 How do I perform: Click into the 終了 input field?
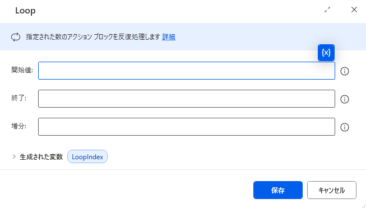click(187, 99)
